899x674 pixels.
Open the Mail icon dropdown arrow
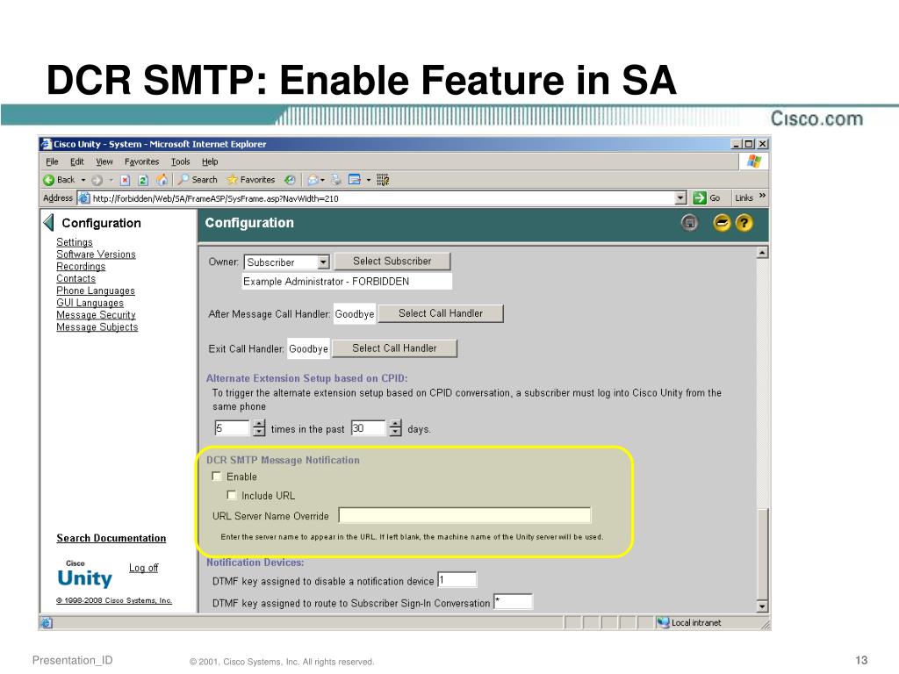323,180
